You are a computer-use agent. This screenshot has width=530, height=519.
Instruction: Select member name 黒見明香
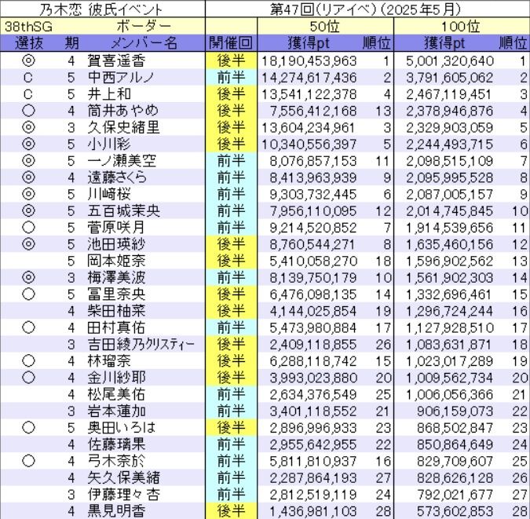click(117, 511)
